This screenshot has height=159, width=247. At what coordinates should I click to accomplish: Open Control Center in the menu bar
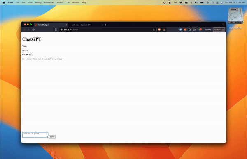[217, 3]
